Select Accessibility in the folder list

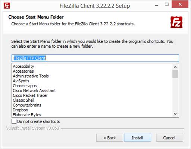point(24,66)
